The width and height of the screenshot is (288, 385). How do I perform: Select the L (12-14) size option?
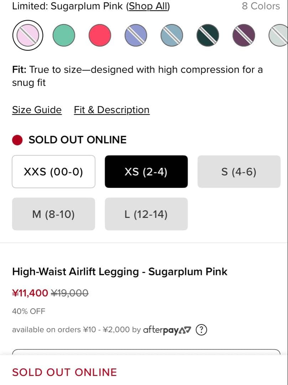pos(146,214)
